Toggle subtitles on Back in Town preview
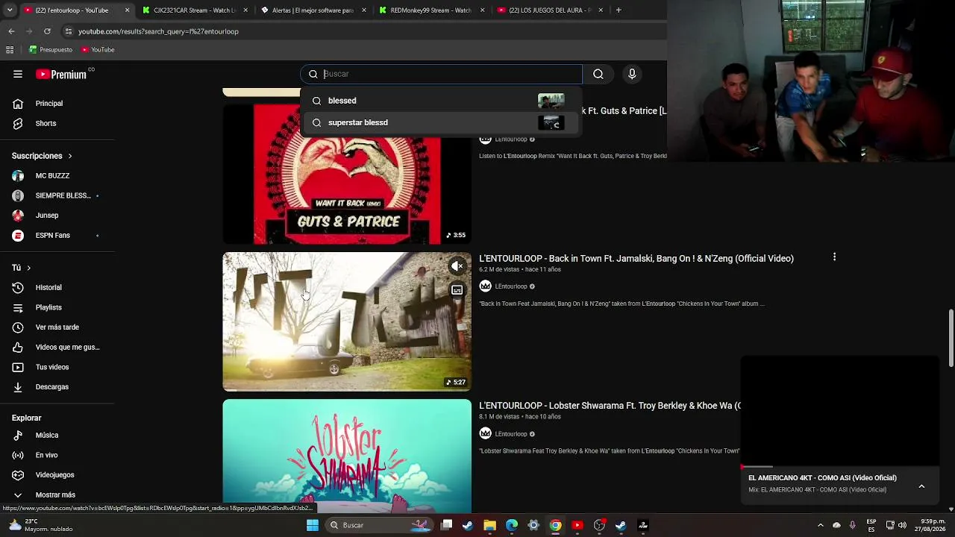Viewport: 955px width, 537px height. 457,290
